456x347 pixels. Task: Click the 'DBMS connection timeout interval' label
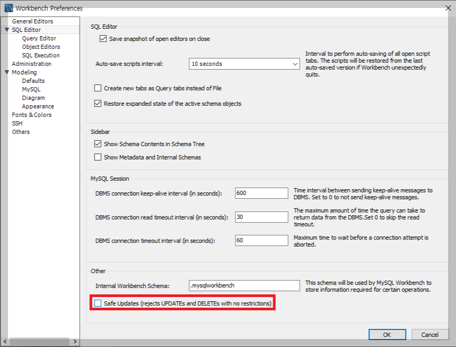point(155,241)
